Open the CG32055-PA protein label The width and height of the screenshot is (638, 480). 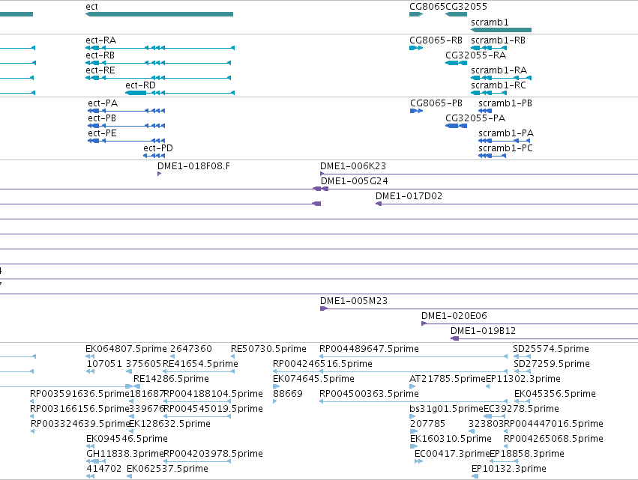[475, 118]
